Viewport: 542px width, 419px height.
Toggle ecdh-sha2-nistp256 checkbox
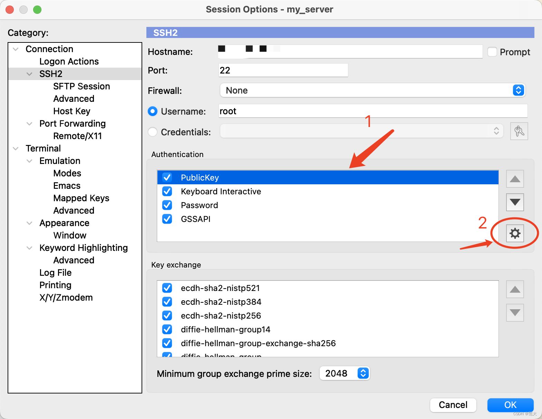(x=167, y=315)
